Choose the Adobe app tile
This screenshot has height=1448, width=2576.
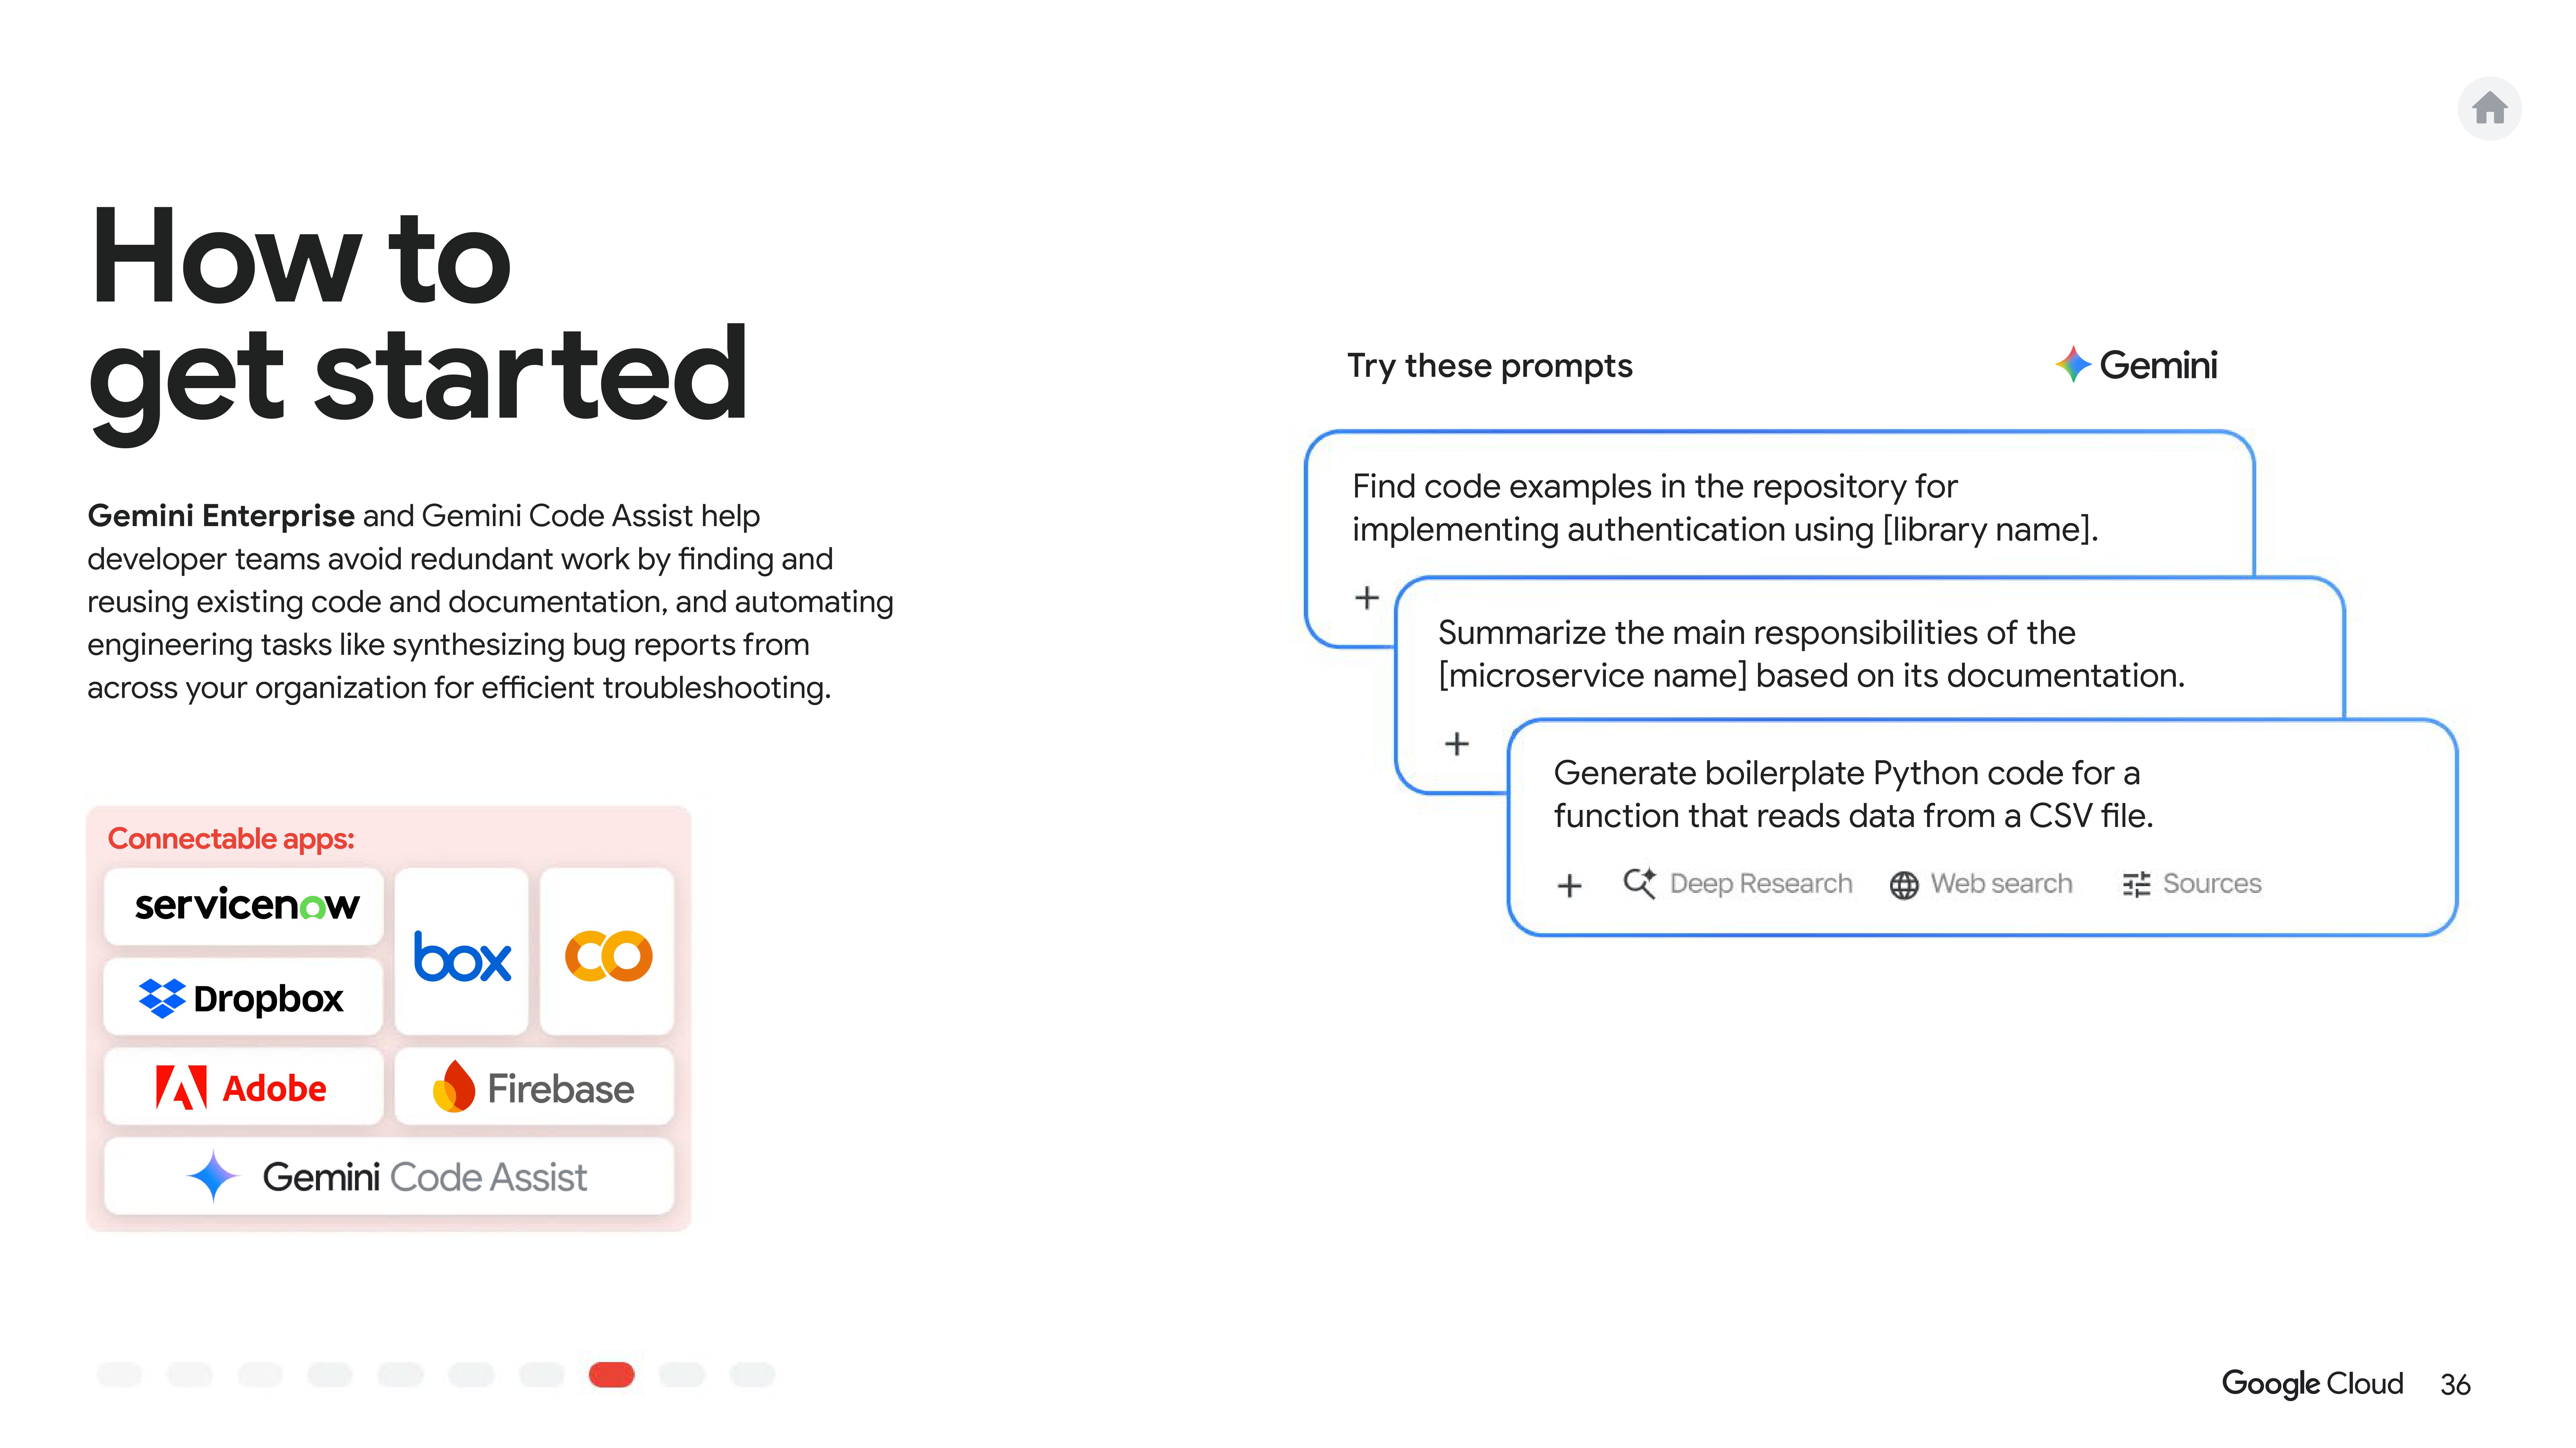point(243,1087)
